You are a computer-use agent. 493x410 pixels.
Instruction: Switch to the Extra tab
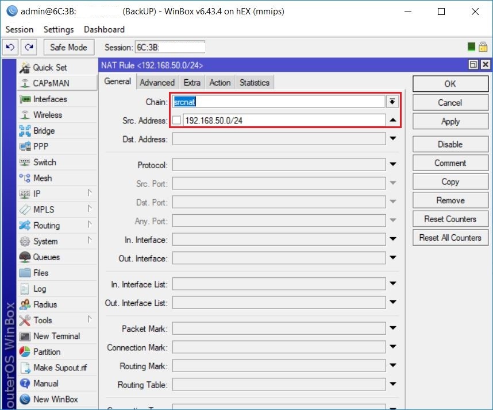point(192,83)
